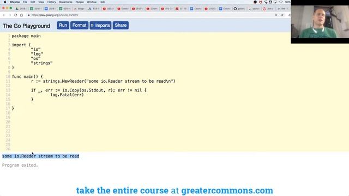Image resolution: width=349 pixels, height=196 pixels.
Task: Open the Apple menu
Action: click(x=5, y=2)
